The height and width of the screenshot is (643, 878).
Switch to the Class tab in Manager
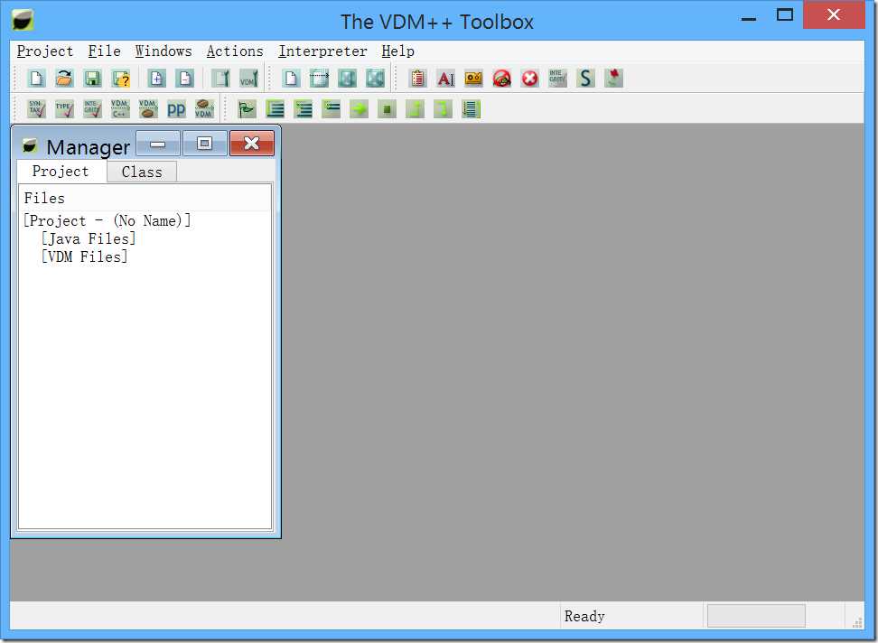coord(142,172)
